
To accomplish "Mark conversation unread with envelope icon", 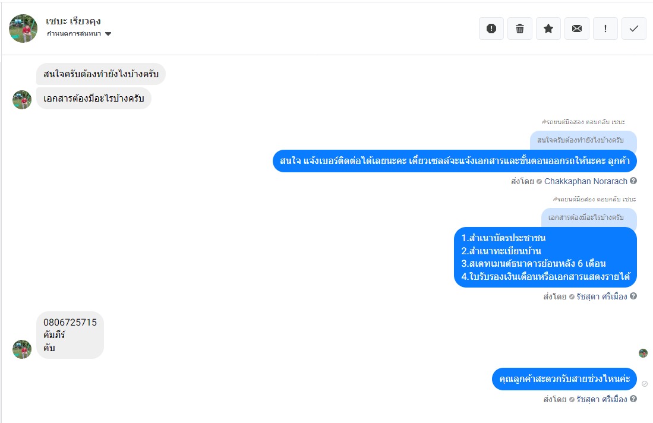I will point(577,29).
